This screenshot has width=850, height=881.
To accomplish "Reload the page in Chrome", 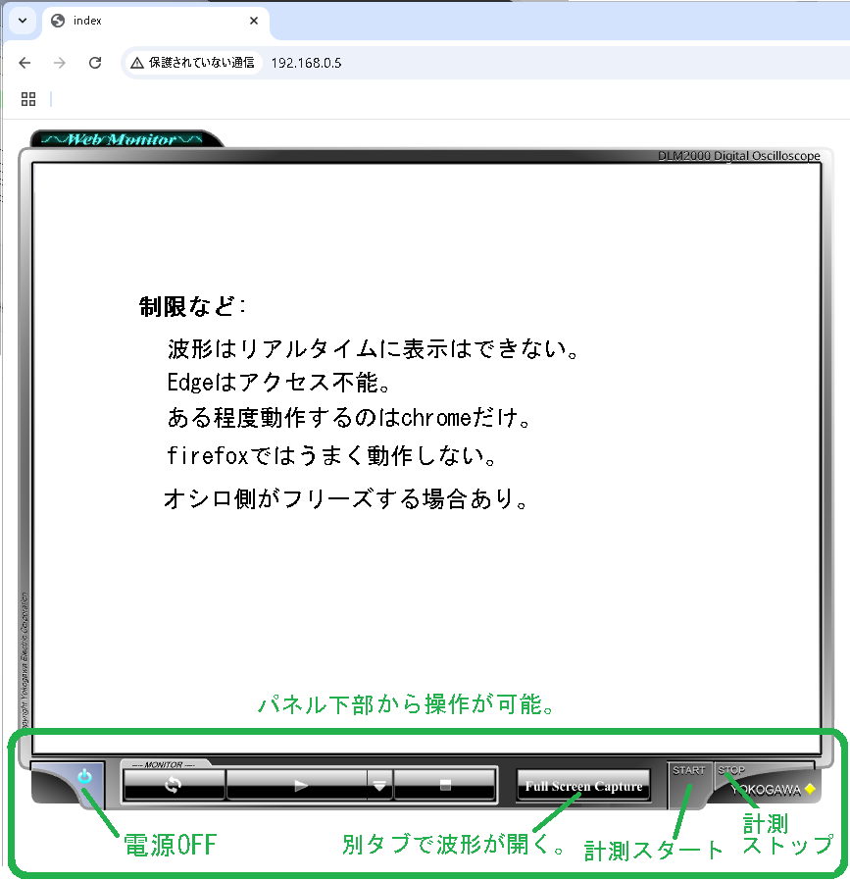I will 95,62.
